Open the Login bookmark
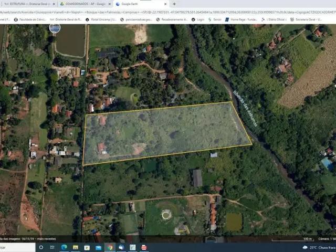This screenshot has height=252, width=336. point(198,19)
